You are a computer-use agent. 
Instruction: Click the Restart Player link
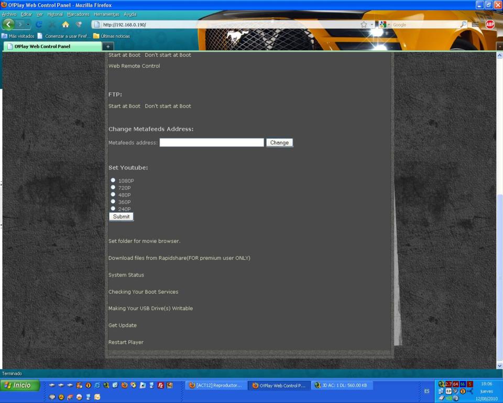pos(126,342)
